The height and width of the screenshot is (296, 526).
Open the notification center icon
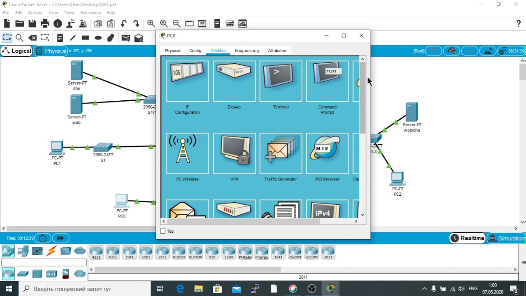coord(513,289)
